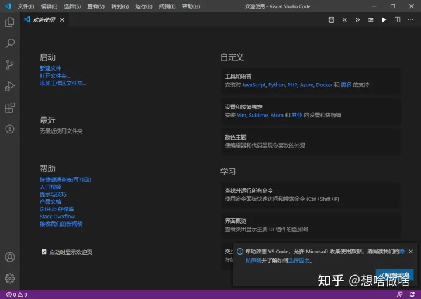
Task: Expand the 颜色主题 section
Action: tap(310, 141)
